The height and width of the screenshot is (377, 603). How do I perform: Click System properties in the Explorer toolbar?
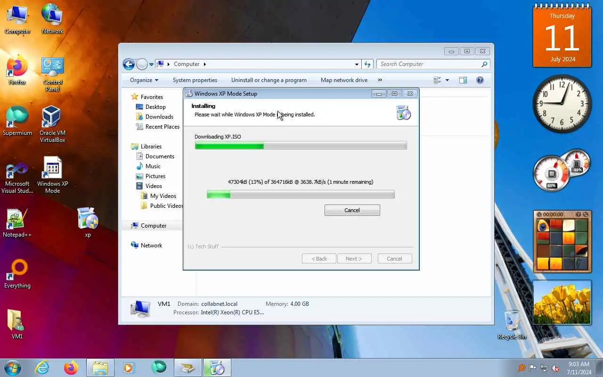tap(195, 80)
